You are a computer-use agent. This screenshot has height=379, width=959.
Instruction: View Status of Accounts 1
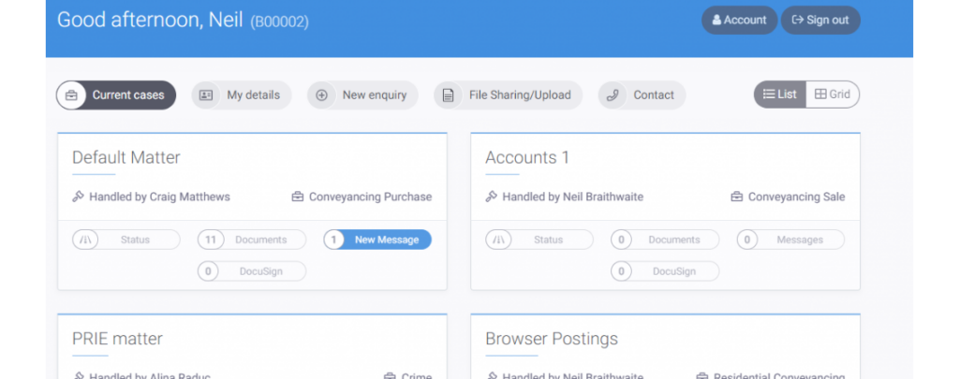coord(539,240)
